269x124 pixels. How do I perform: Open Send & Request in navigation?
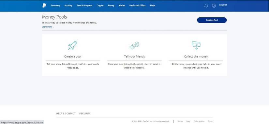84,6
